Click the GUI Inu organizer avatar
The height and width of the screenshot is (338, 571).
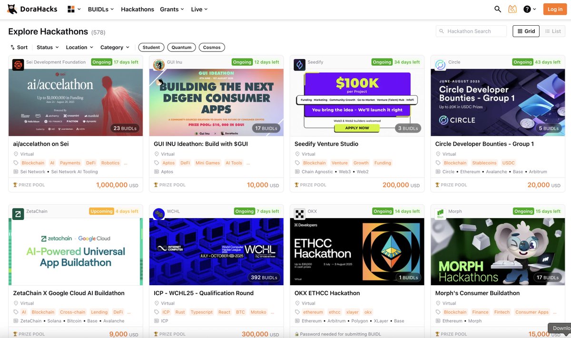(159, 65)
